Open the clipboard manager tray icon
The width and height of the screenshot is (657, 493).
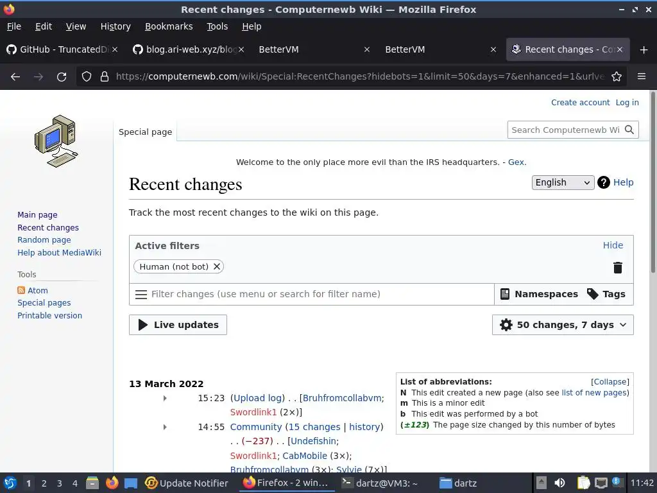click(583, 483)
